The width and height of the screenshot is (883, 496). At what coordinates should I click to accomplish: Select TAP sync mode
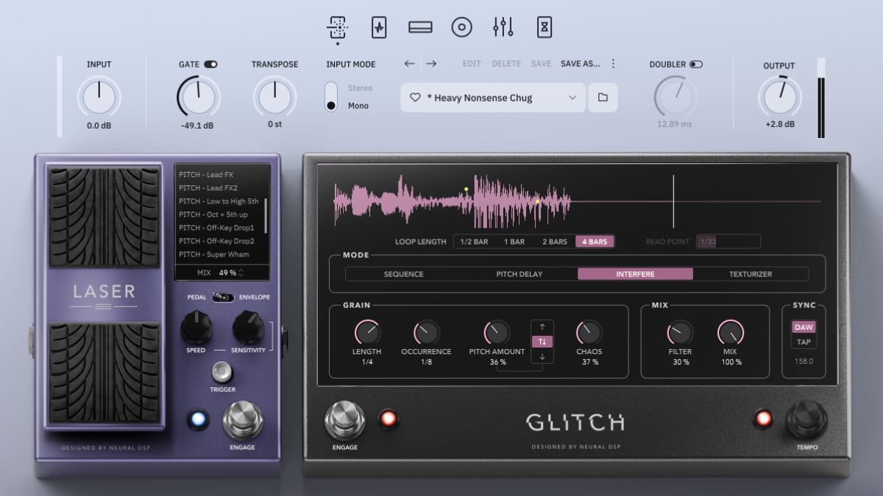coord(804,342)
